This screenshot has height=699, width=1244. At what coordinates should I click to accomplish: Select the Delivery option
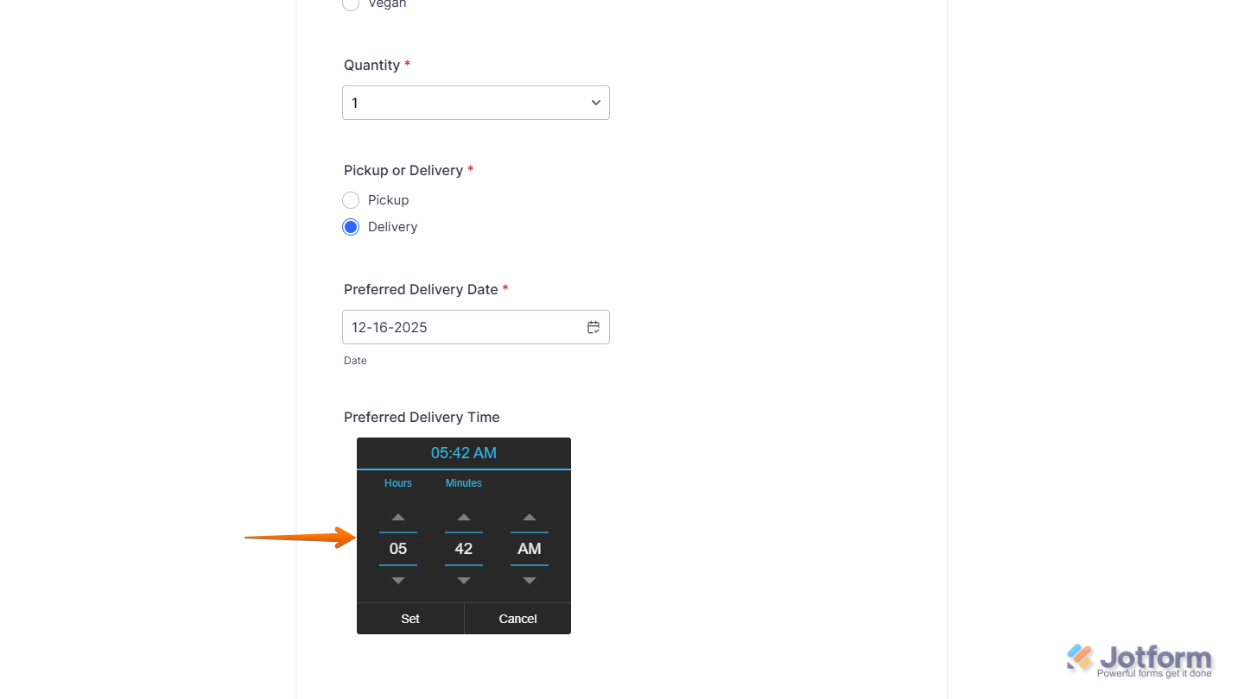[351, 226]
